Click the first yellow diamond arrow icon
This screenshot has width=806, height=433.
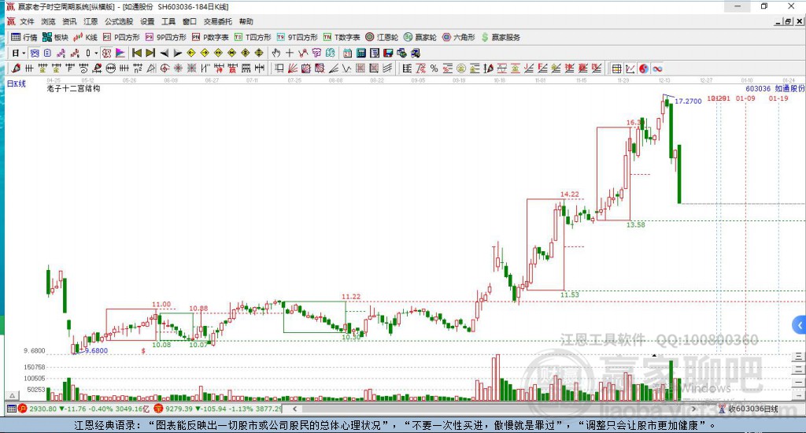coord(191,53)
